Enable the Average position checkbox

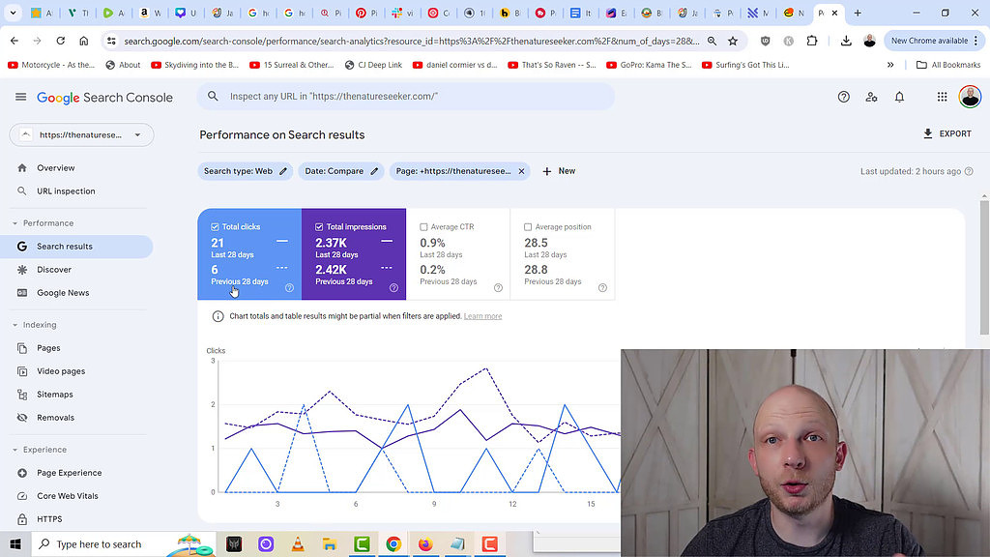click(x=528, y=227)
